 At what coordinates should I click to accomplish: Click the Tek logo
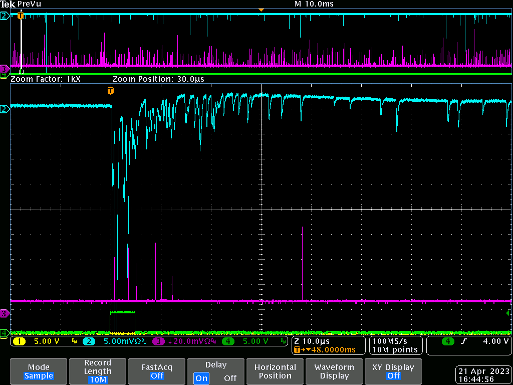click(x=8, y=4)
